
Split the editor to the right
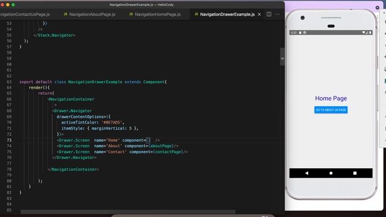pyautogui.click(x=269, y=14)
